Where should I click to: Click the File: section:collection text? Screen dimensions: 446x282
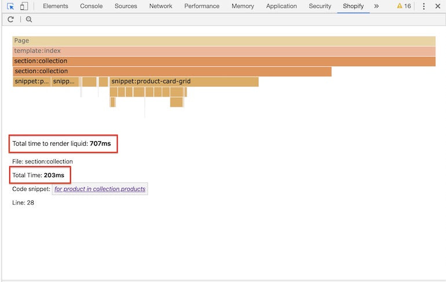[x=42, y=162]
